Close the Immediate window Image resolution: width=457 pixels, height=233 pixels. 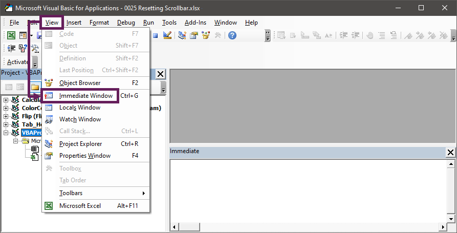click(450, 152)
